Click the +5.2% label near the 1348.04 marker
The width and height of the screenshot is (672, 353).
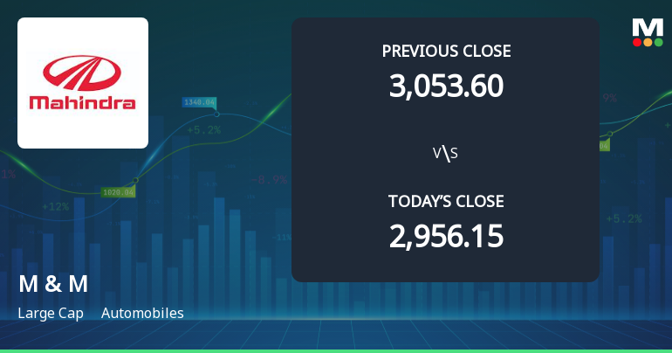tap(203, 130)
